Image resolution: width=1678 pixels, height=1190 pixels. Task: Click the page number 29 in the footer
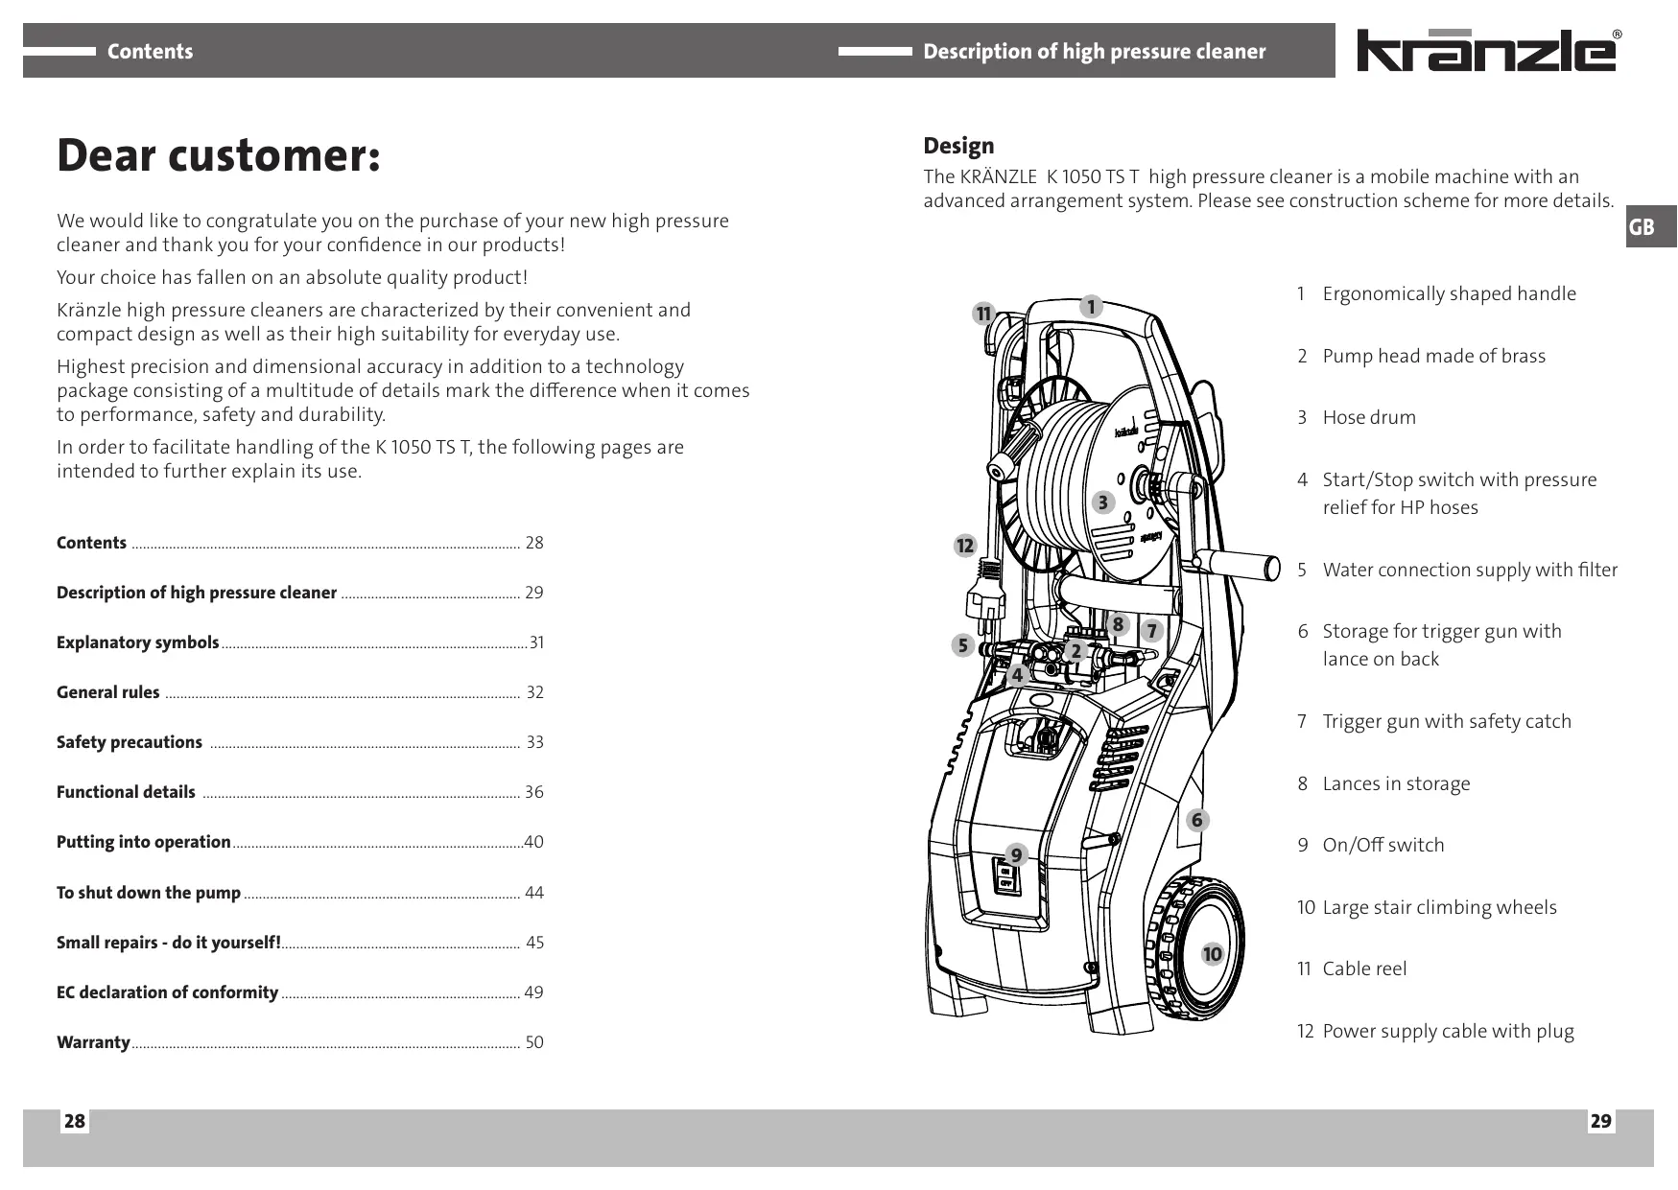click(1600, 1121)
